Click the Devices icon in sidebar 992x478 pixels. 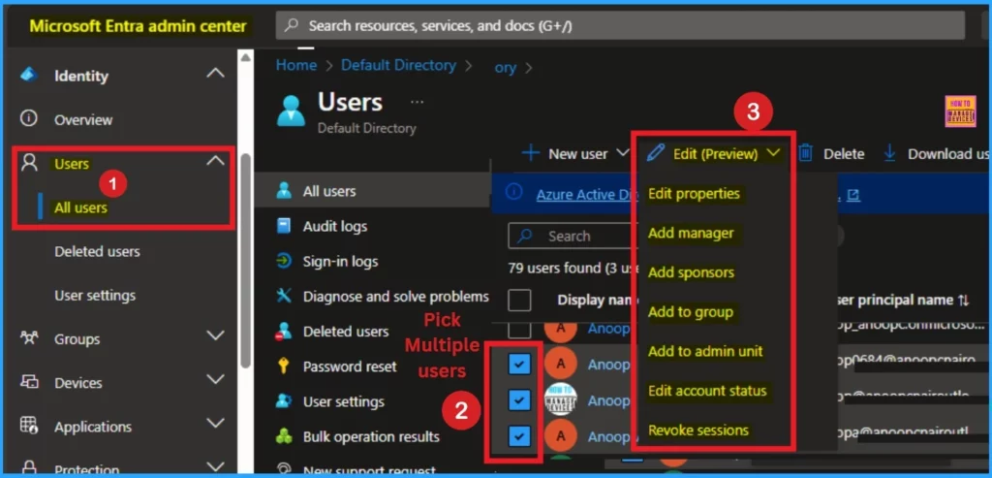point(29,382)
